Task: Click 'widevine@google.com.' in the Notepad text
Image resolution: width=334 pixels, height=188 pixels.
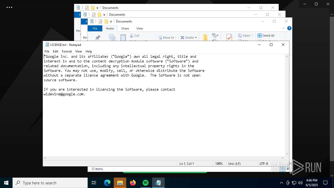Action: pos(64,94)
